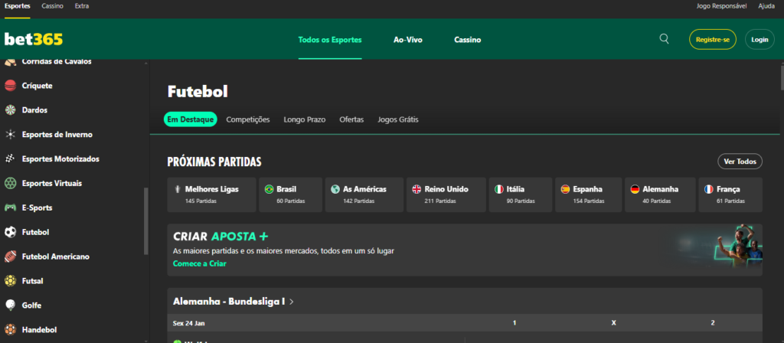Open Esportes de Inverno snowflake icon
The height and width of the screenshot is (343, 784).
pyautogui.click(x=11, y=135)
